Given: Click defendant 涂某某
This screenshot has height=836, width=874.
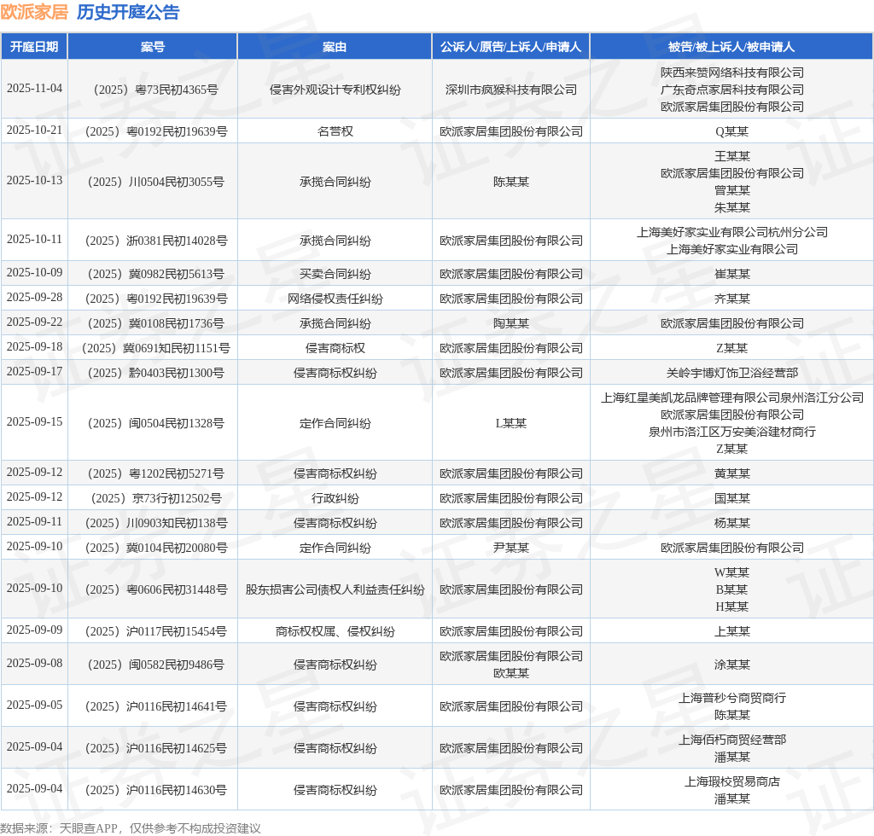Looking at the screenshot, I should 731,665.
